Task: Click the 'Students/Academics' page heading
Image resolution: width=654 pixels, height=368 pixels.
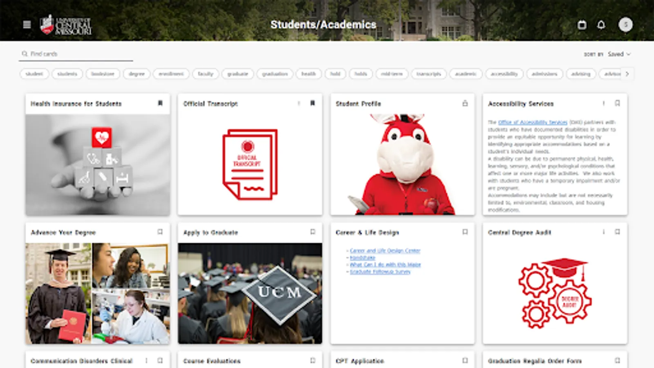Action: (323, 25)
